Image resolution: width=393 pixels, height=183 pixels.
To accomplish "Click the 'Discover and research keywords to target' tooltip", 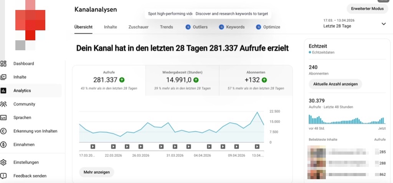I will 231,14.
